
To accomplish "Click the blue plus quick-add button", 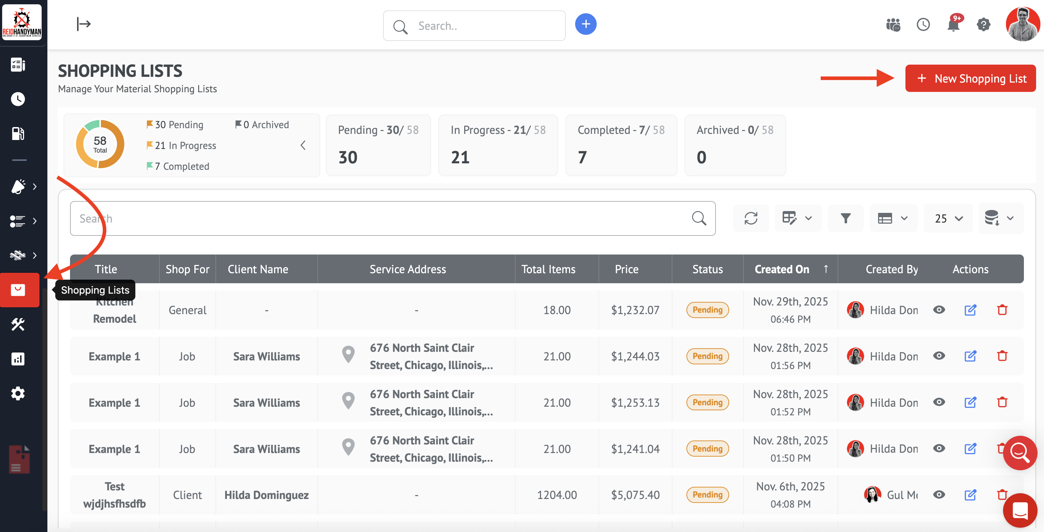I will pyautogui.click(x=585, y=24).
